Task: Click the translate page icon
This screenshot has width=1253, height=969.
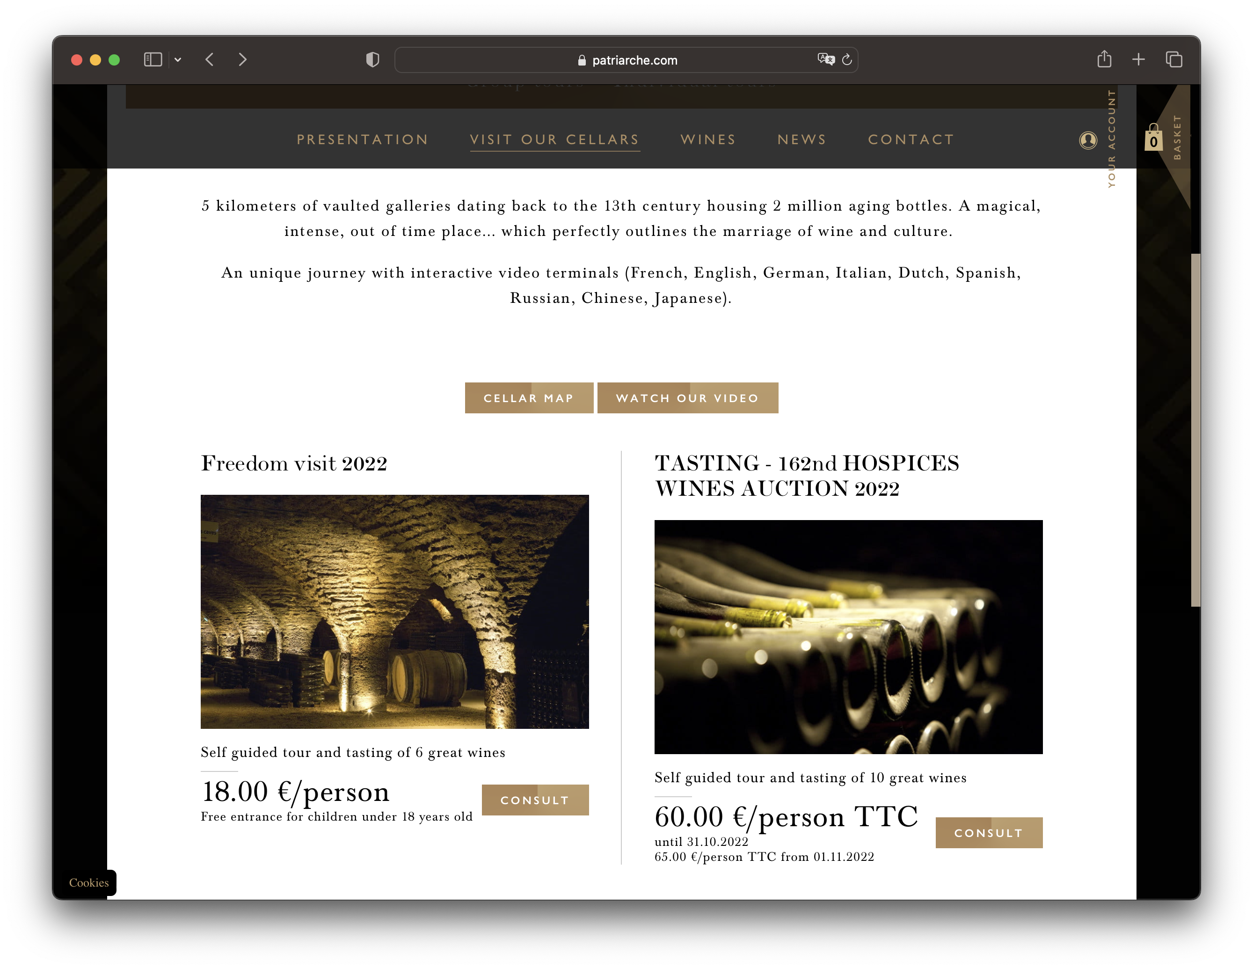Action: pyautogui.click(x=825, y=59)
